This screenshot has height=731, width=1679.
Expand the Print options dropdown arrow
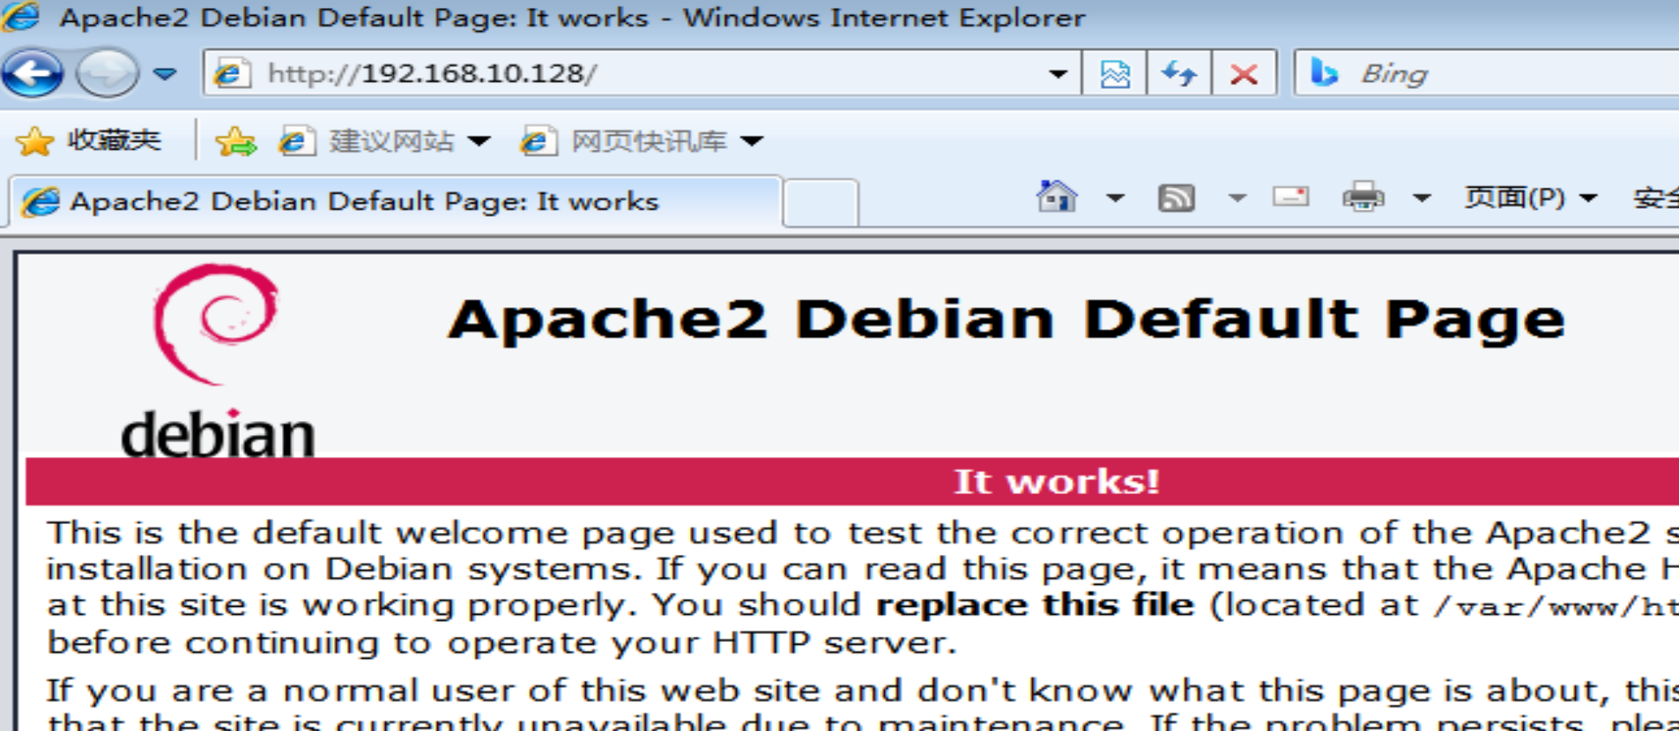coord(1422,198)
